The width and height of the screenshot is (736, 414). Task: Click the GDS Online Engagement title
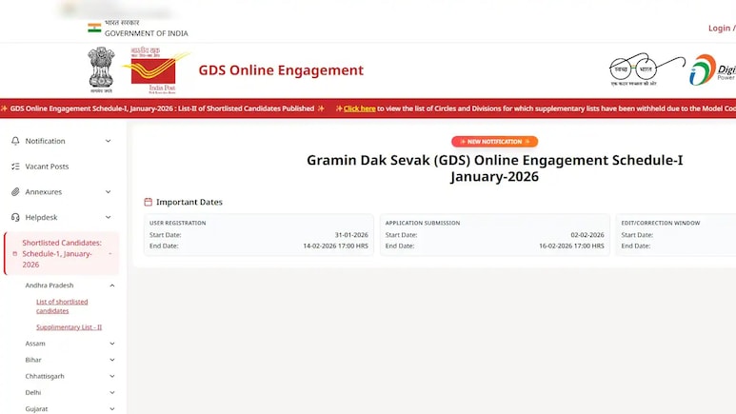tap(281, 69)
